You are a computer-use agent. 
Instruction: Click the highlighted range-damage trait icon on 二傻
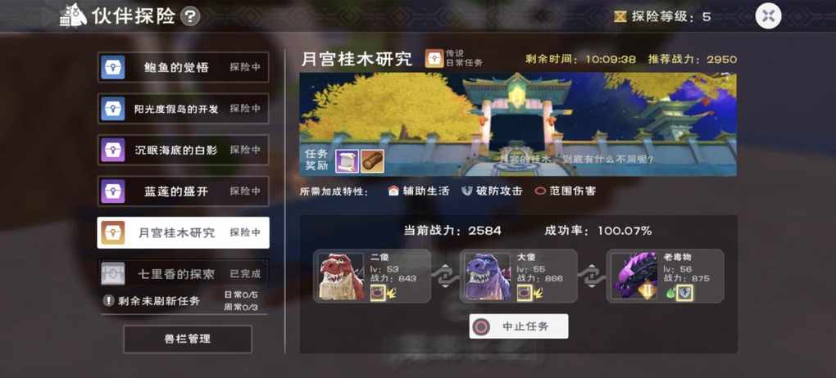pyautogui.click(x=378, y=293)
